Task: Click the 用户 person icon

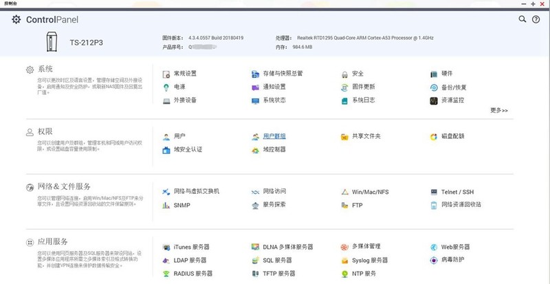Action: [166, 137]
